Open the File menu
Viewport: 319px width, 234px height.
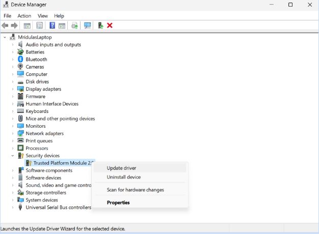pyautogui.click(x=8, y=16)
